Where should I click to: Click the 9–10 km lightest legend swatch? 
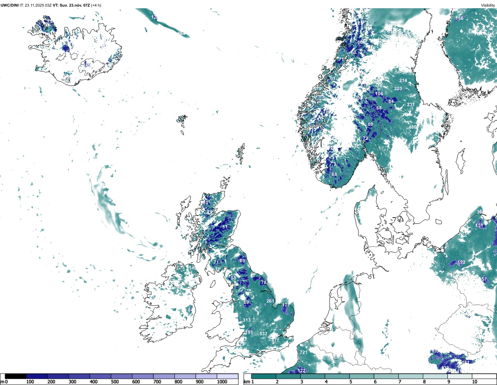pyautogui.click(x=460, y=376)
